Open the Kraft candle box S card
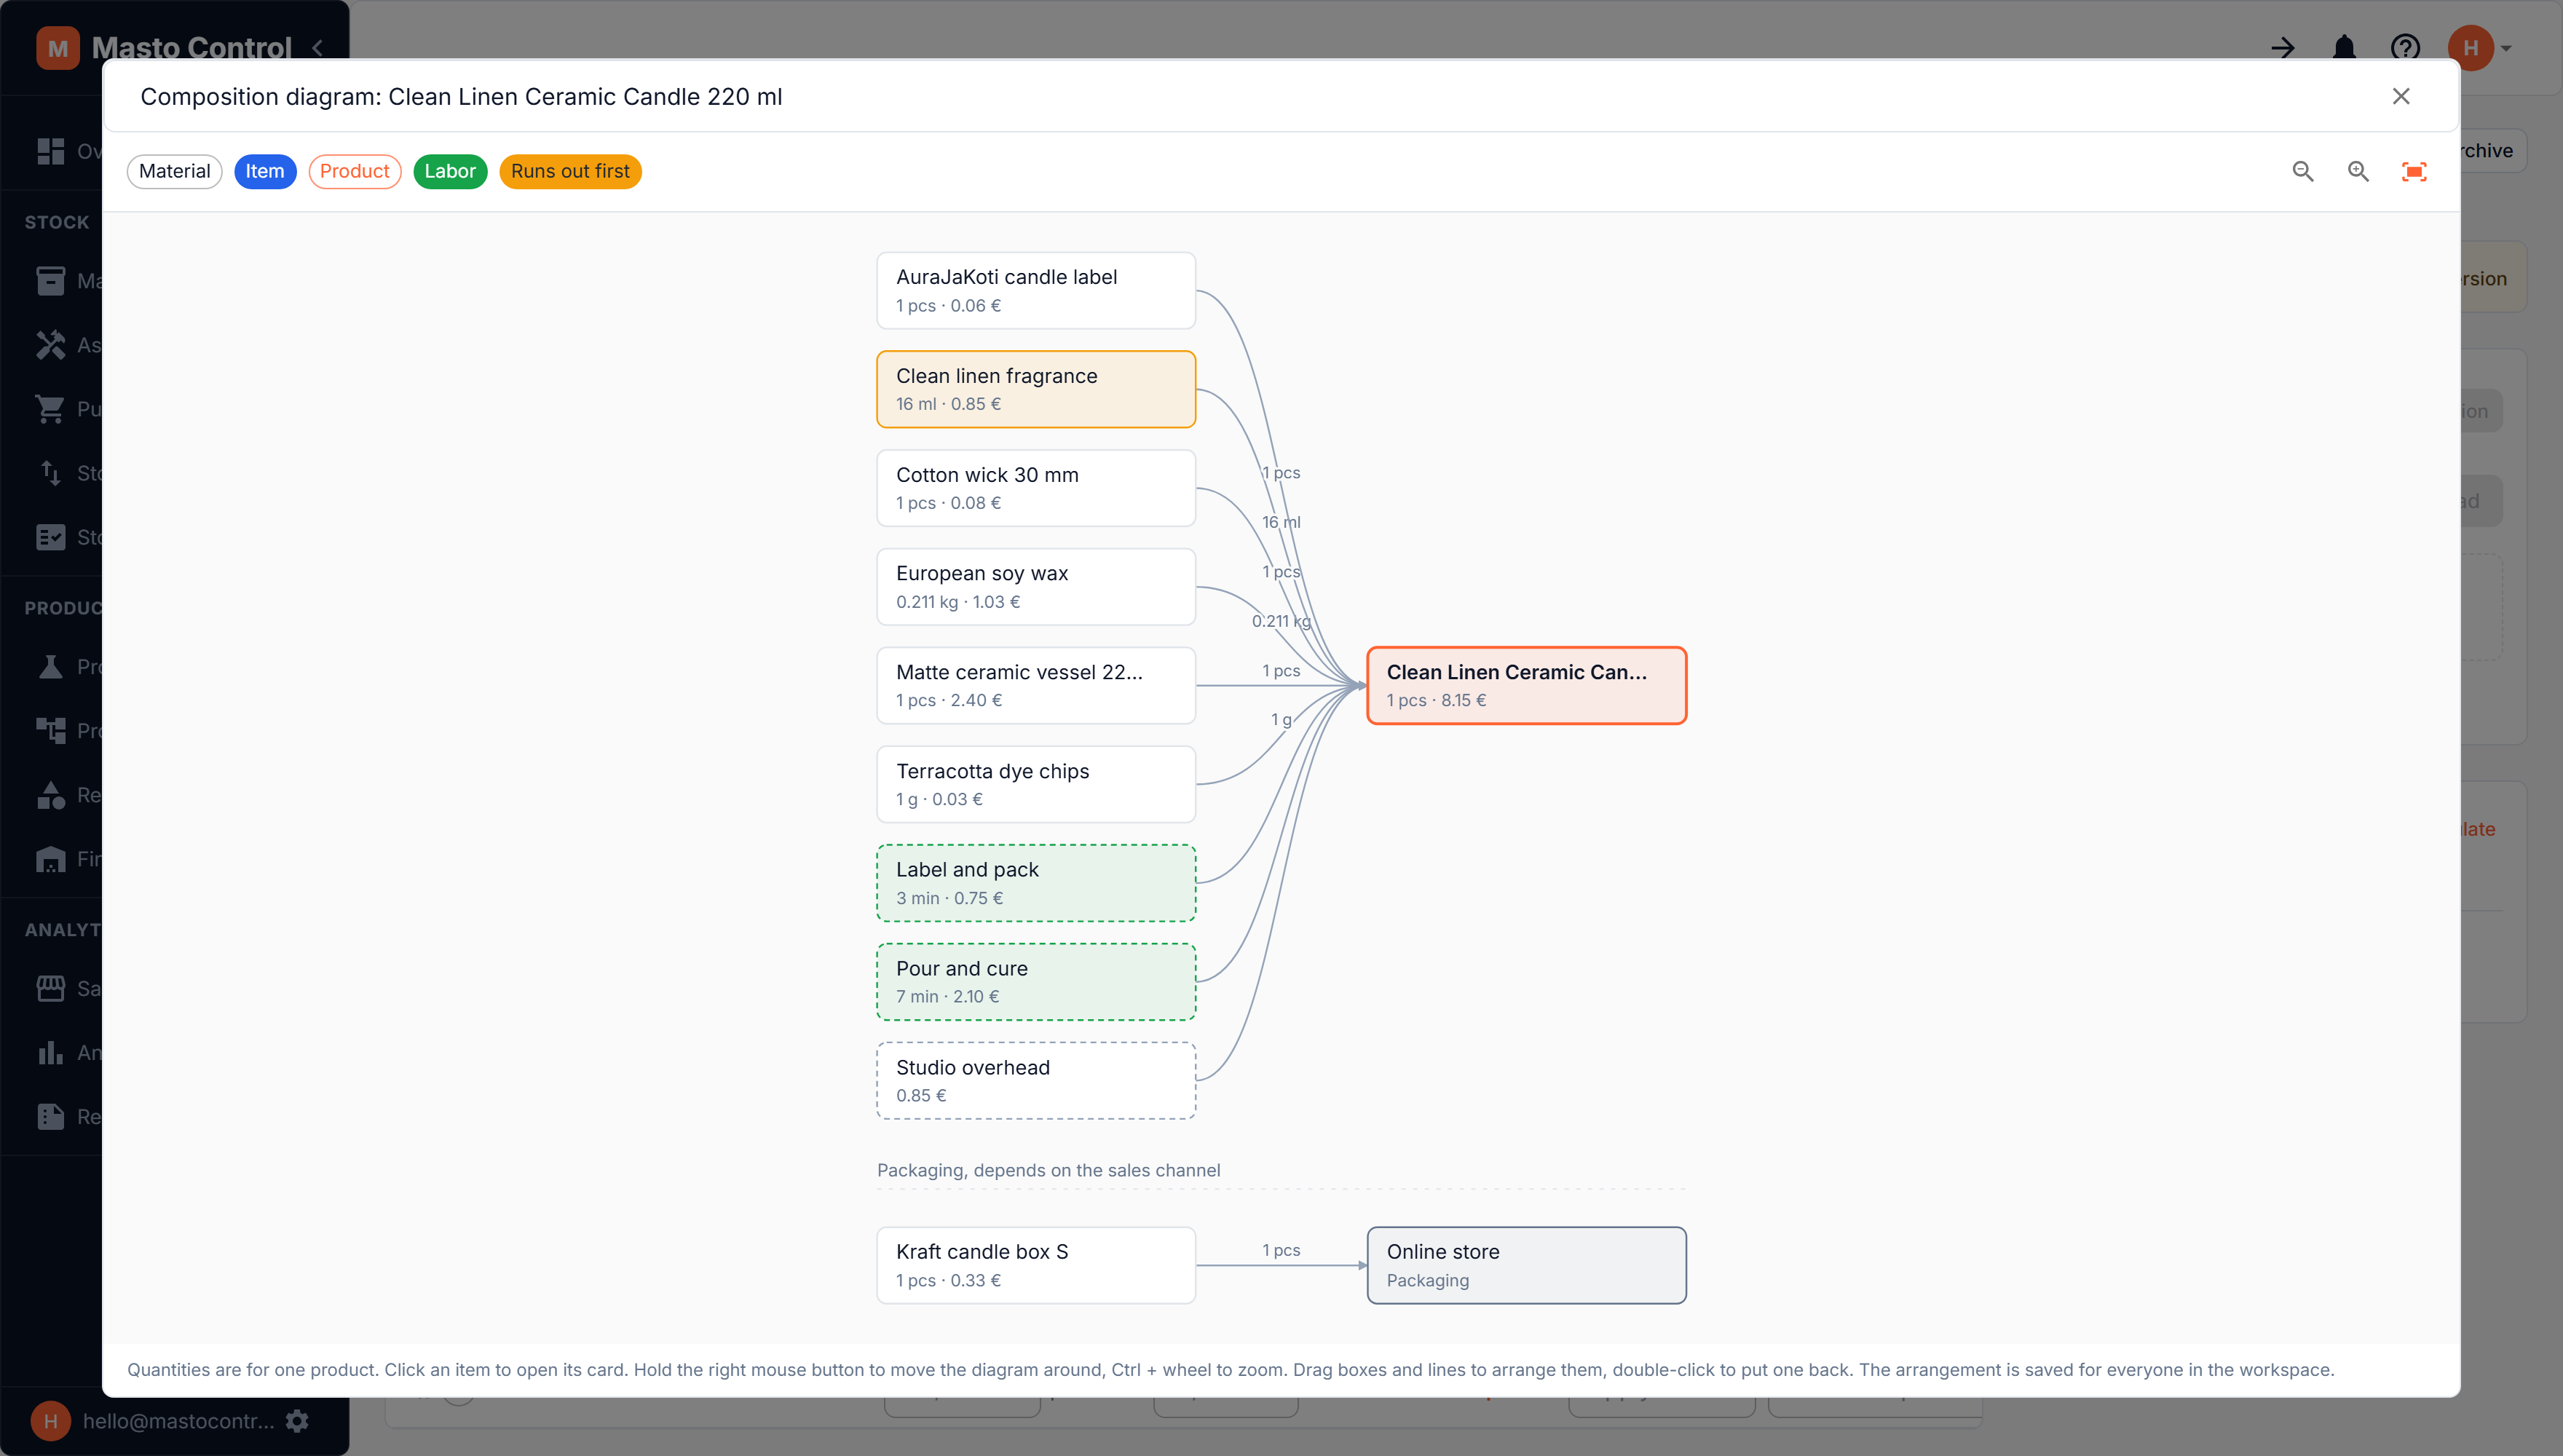 [x=1036, y=1265]
